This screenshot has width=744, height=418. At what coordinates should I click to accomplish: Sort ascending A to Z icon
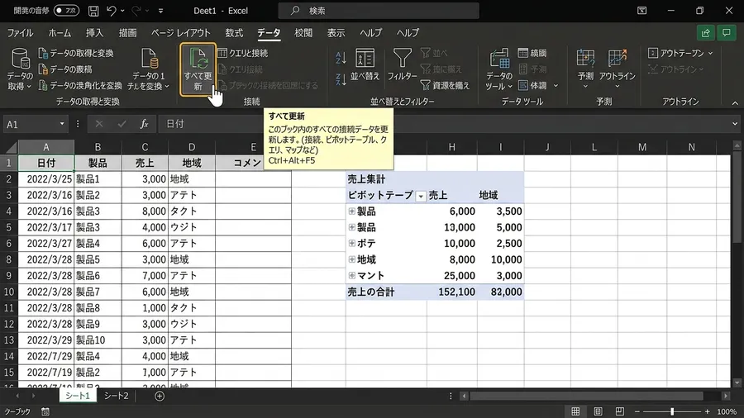[341, 58]
